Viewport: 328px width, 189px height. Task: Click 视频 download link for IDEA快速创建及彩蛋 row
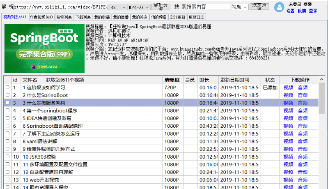(288, 118)
